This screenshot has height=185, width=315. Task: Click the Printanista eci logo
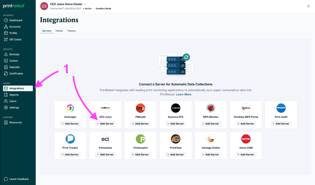(x=105, y=139)
